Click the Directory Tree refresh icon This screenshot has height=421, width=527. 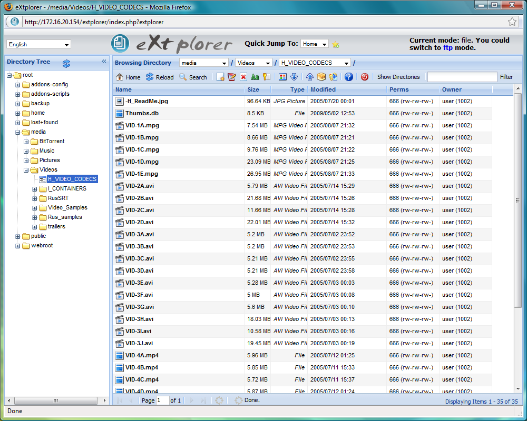(66, 63)
